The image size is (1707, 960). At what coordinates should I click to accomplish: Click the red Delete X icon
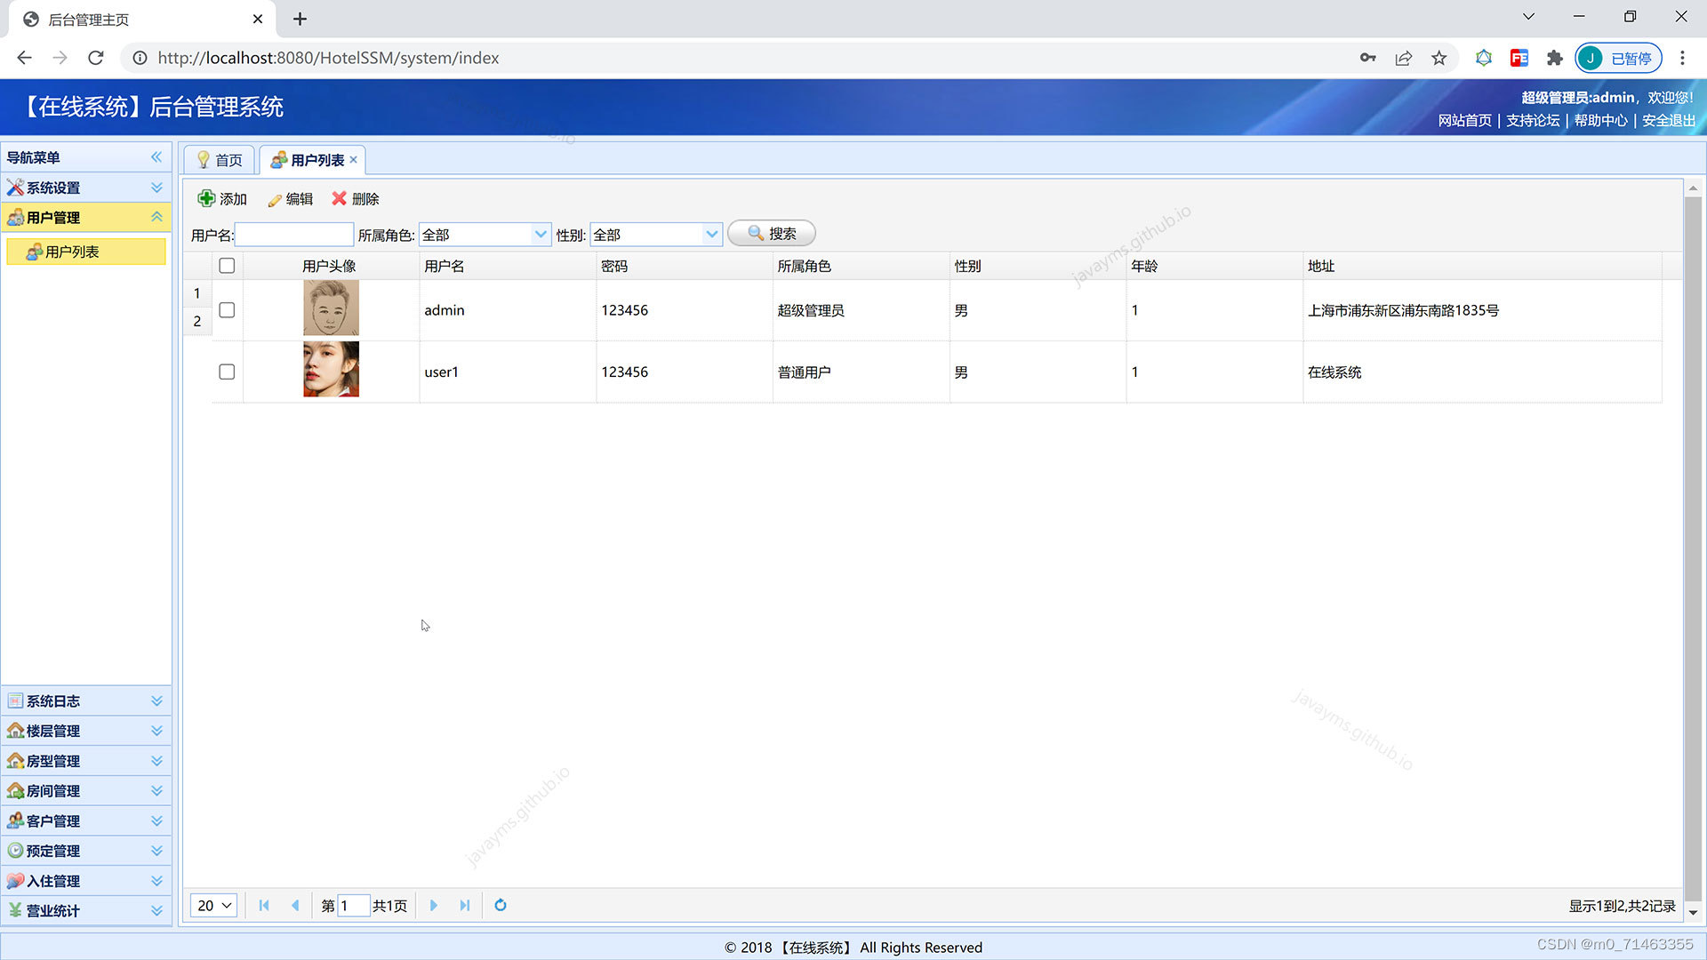tap(339, 198)
